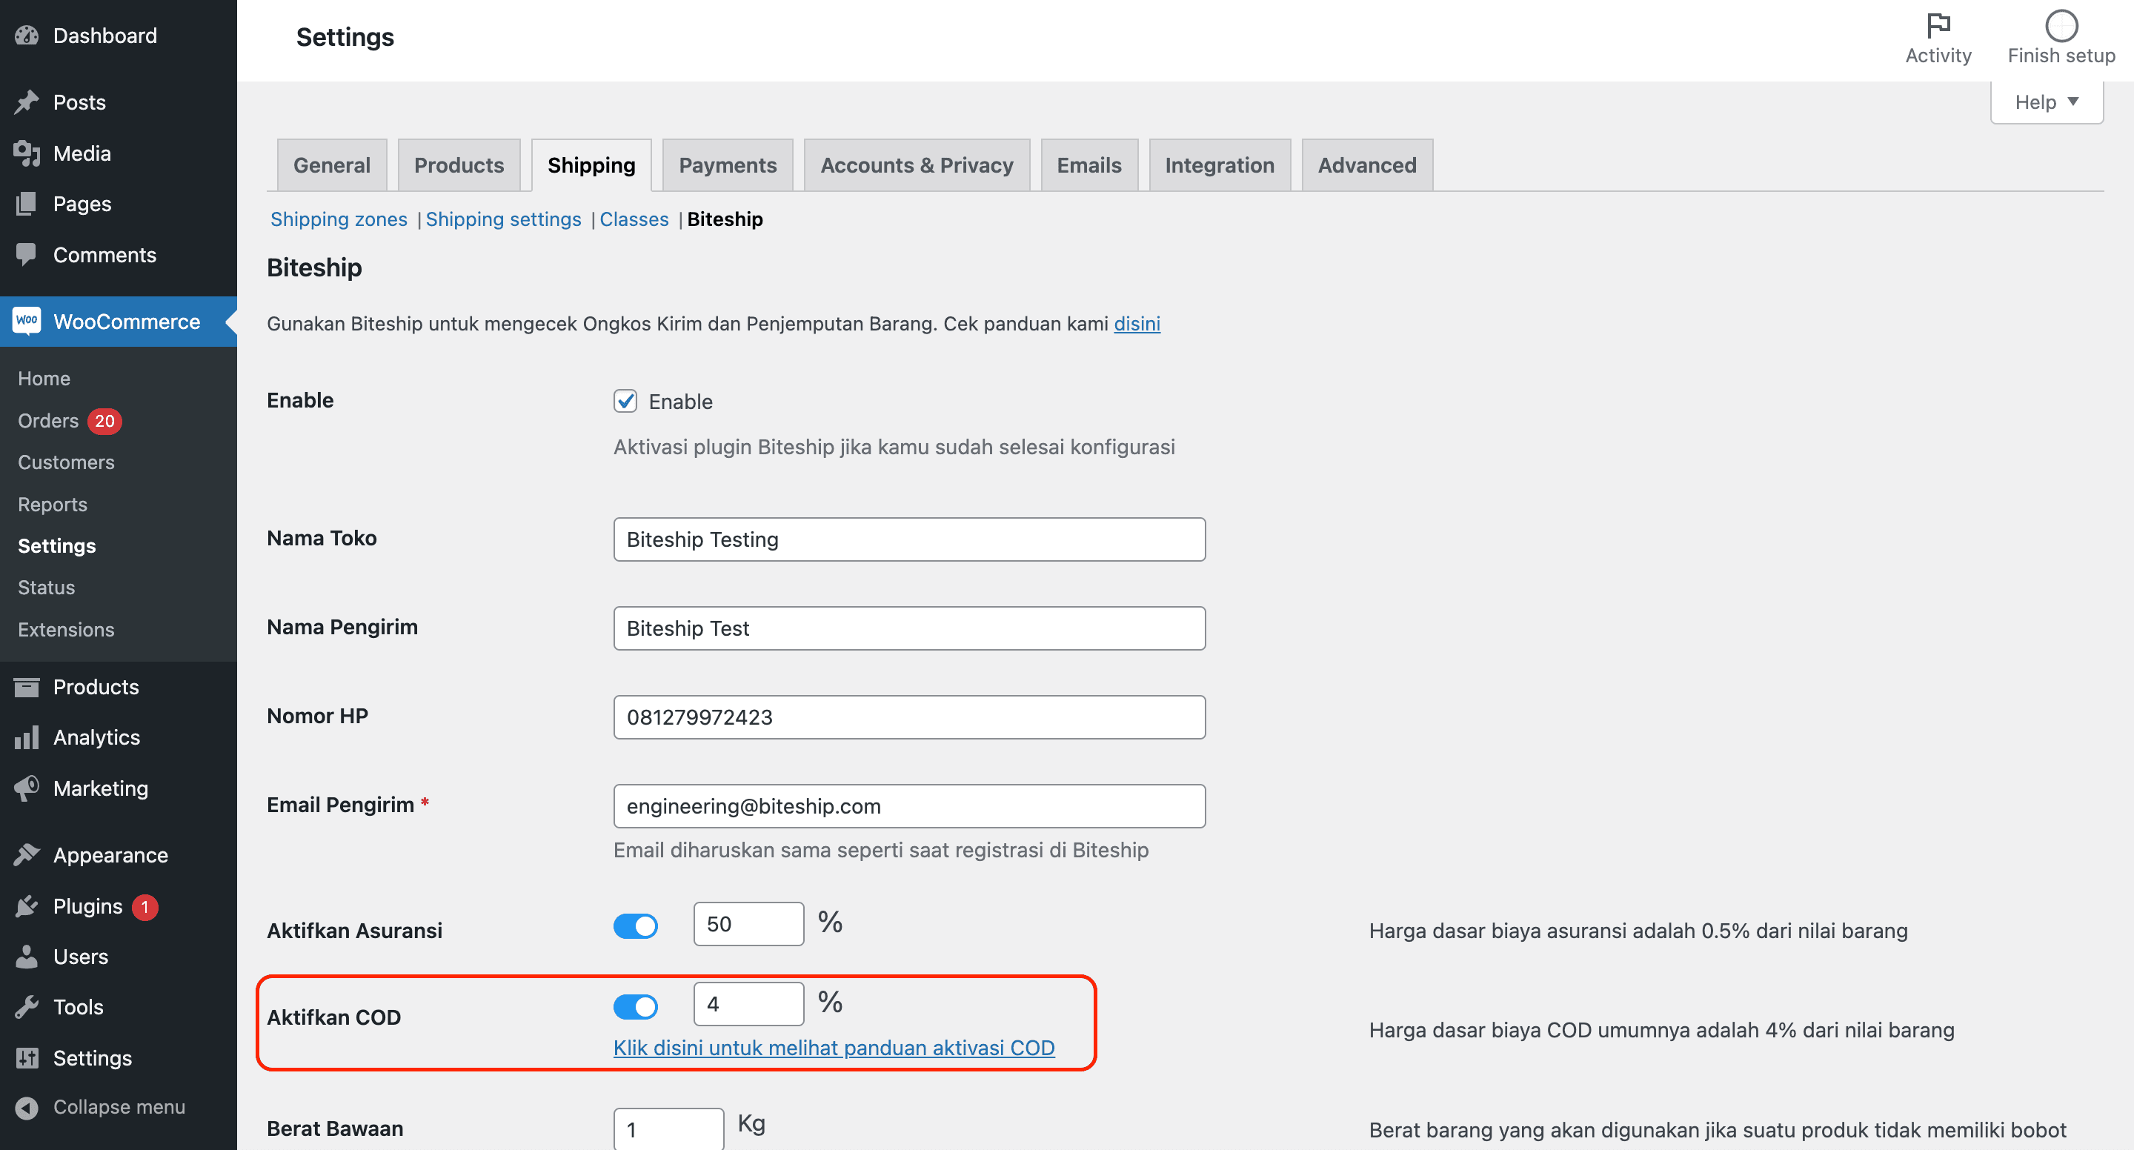Click the Collapse menu arrow icon
2134x1150 pixels.
tap(27, 1108)
